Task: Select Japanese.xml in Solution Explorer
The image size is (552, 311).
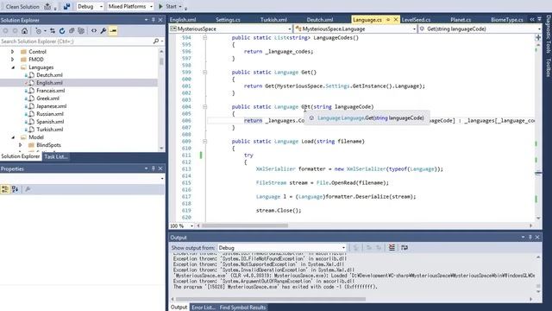Action: click(x=52, y=106)
